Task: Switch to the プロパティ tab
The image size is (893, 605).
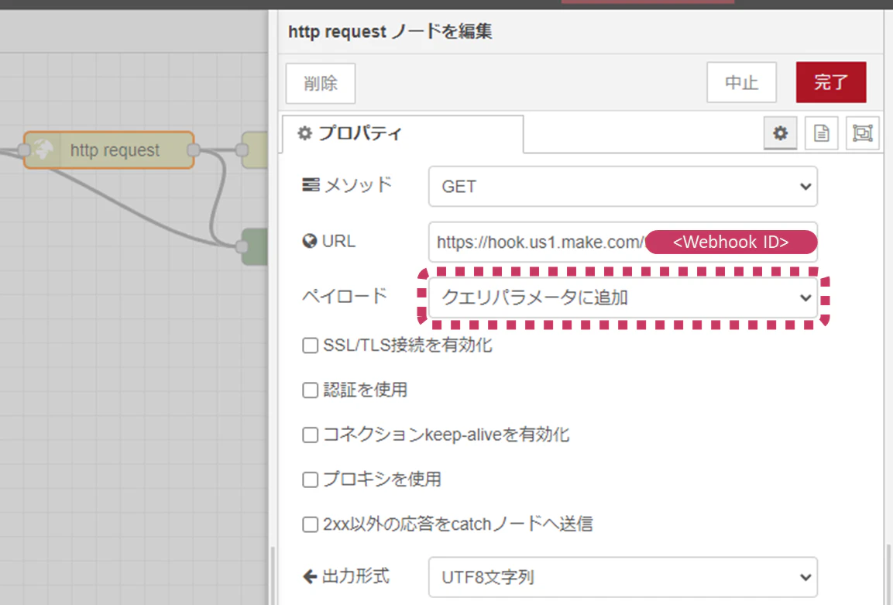Action: pyautogui.click(x=403, y=134)
